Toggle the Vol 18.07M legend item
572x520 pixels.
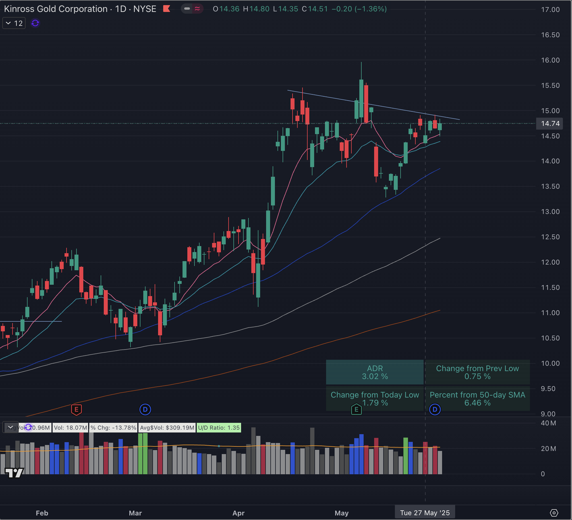[x=70, y=427]
